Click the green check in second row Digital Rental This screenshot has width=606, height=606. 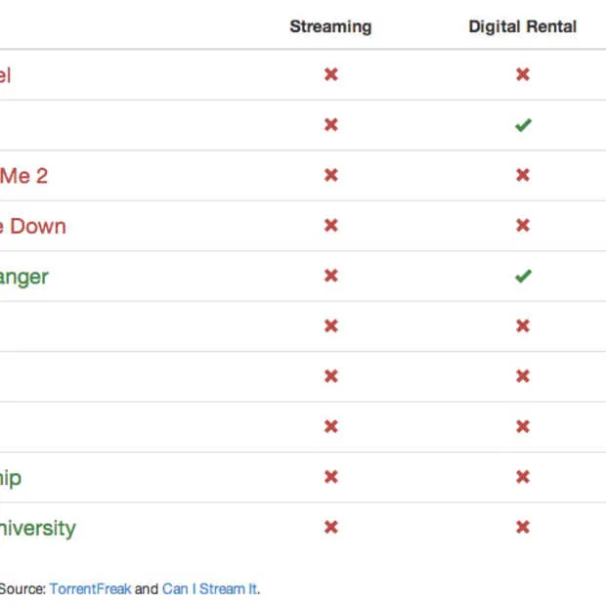[x=523, y=125]
